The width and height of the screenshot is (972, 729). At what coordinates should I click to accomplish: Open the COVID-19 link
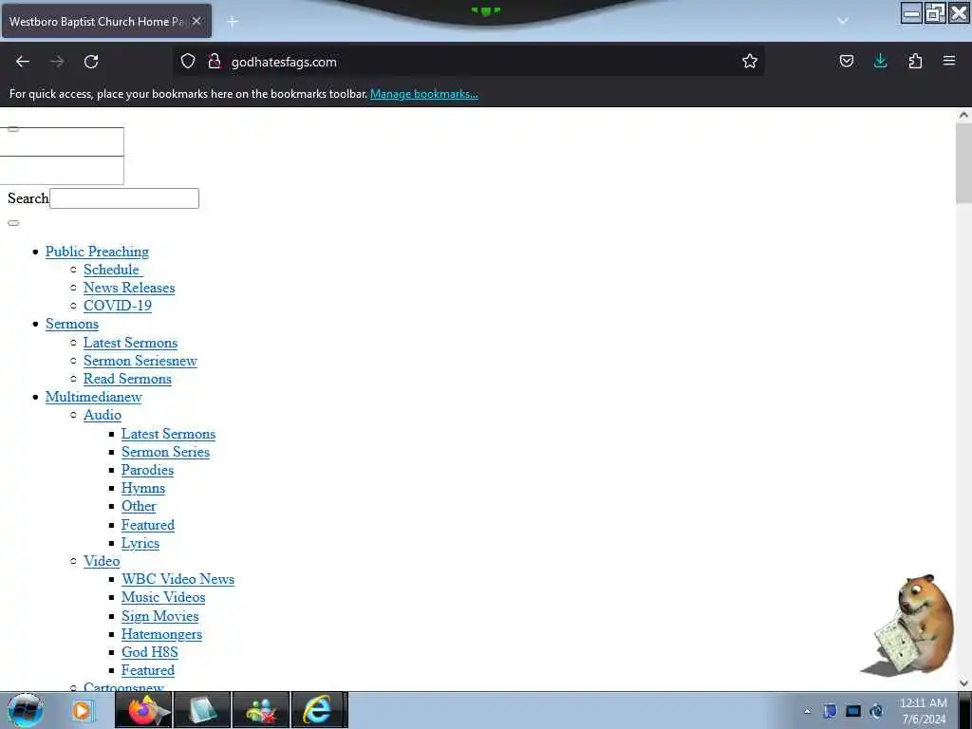click(118, 306)
